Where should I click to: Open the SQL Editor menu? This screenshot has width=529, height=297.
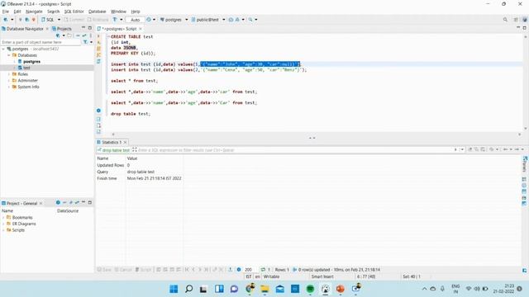[x=74, y=12]
